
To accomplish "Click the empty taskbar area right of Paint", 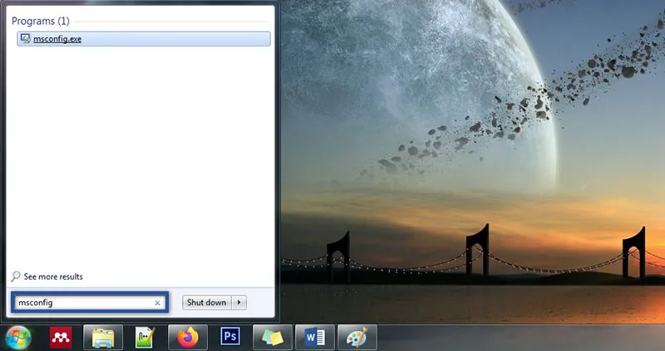I will point(515,338).
